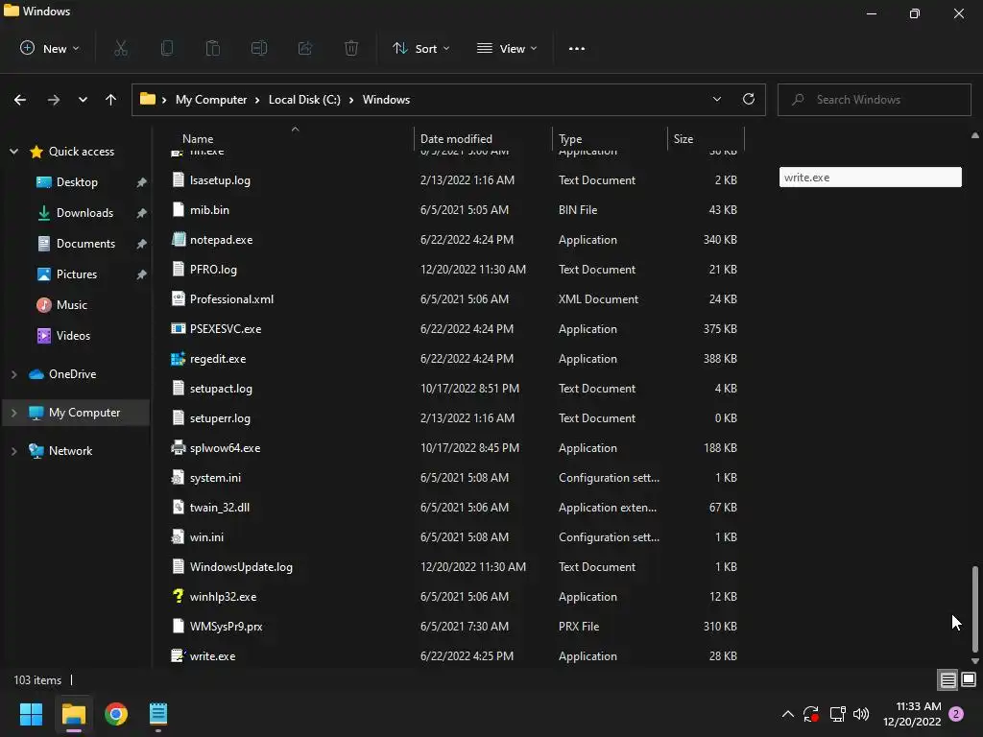The width and height of the screenshot is (983, 737).
Task: Open the Sort options dropdown
Action: click(421, 48)
